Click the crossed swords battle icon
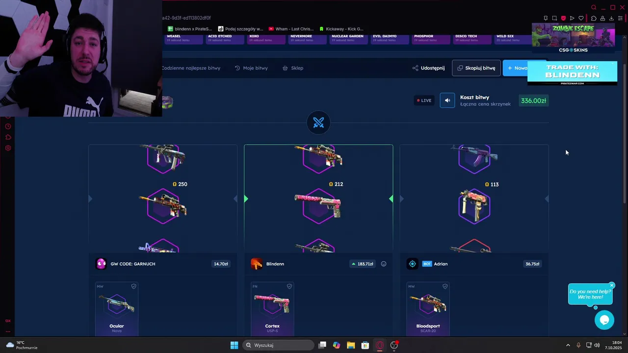This screenshot has height=353, width=628. (x=318, y=123)
